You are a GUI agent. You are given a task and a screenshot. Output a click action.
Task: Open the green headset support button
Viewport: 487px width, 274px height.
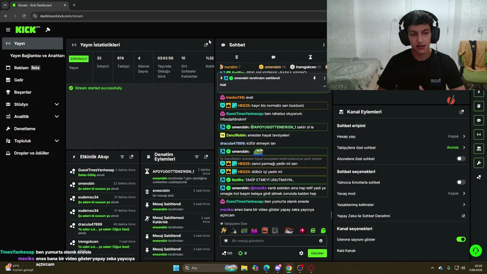click(x=476, y=251)
